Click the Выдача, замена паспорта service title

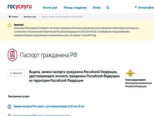(74, 76)
